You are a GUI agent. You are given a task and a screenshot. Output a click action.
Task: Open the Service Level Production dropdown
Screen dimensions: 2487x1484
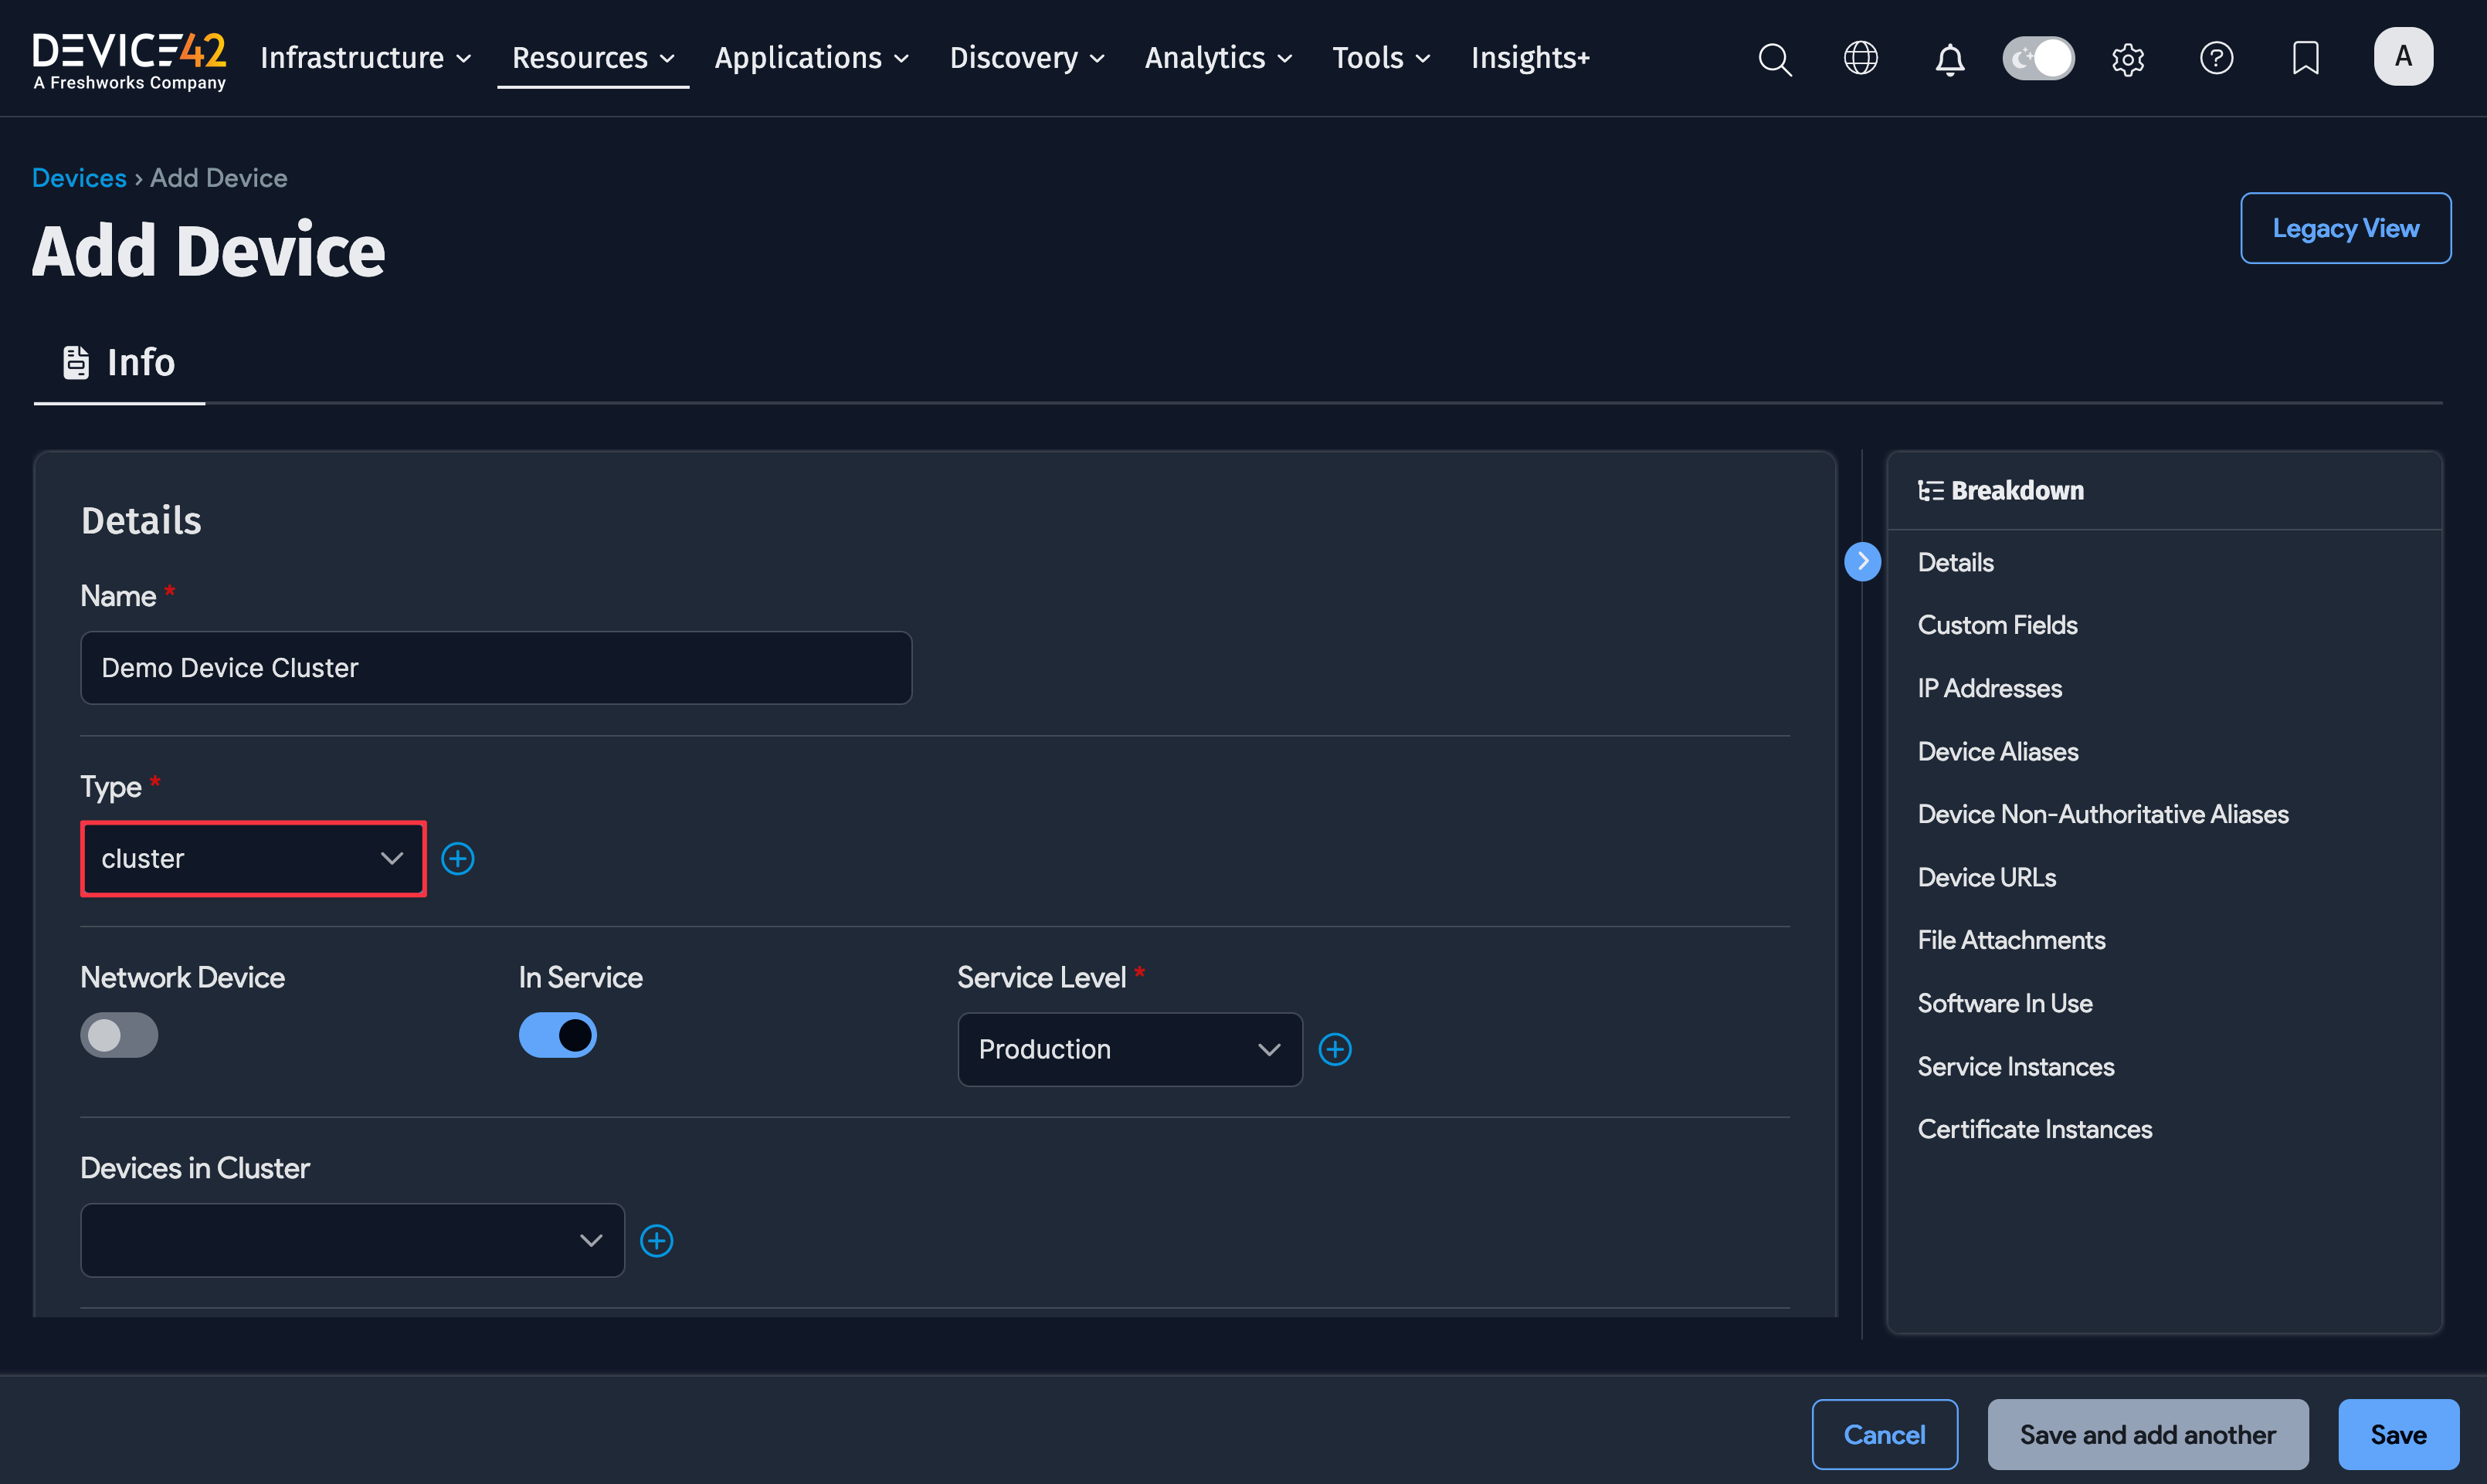pyautogui.click(x=1129, y=1049)
